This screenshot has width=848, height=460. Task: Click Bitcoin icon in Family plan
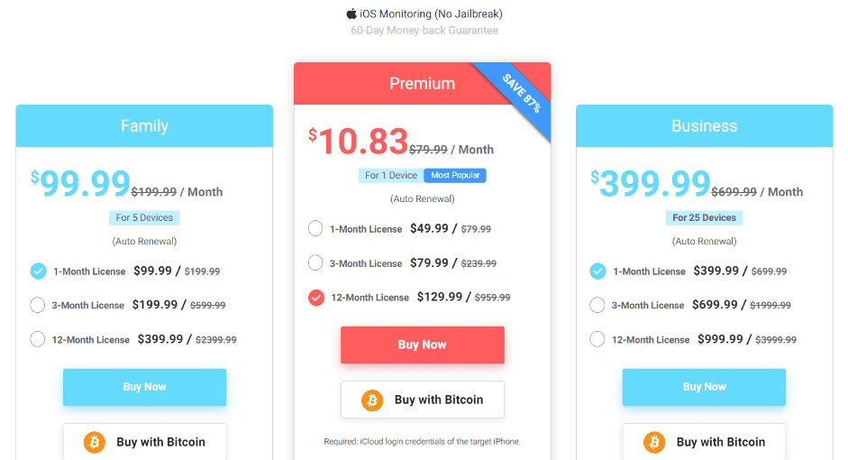[x=94, y=442]
